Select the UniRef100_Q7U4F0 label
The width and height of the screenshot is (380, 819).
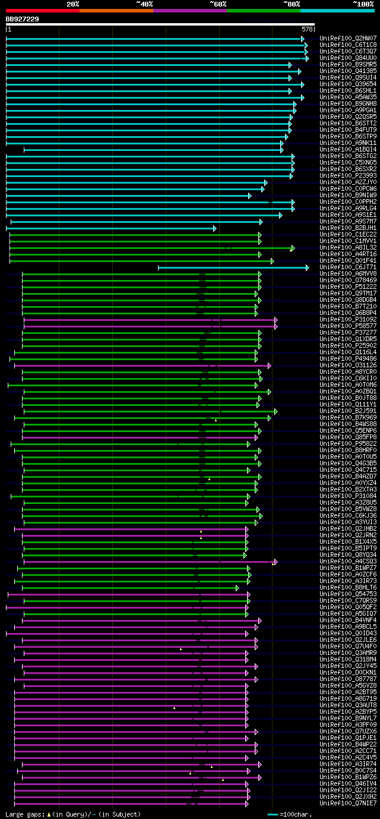(348, 646)
